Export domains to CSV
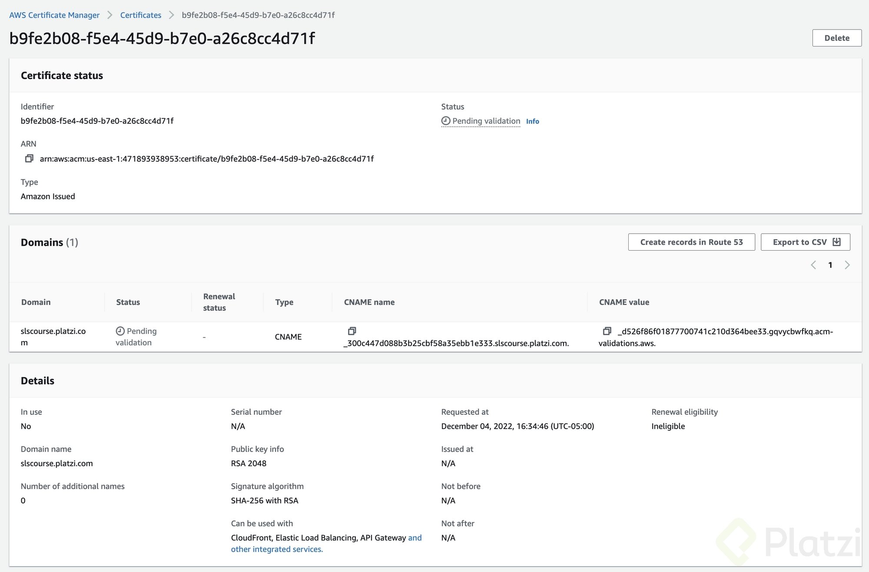869x572 pixels. tap(806, 242)
